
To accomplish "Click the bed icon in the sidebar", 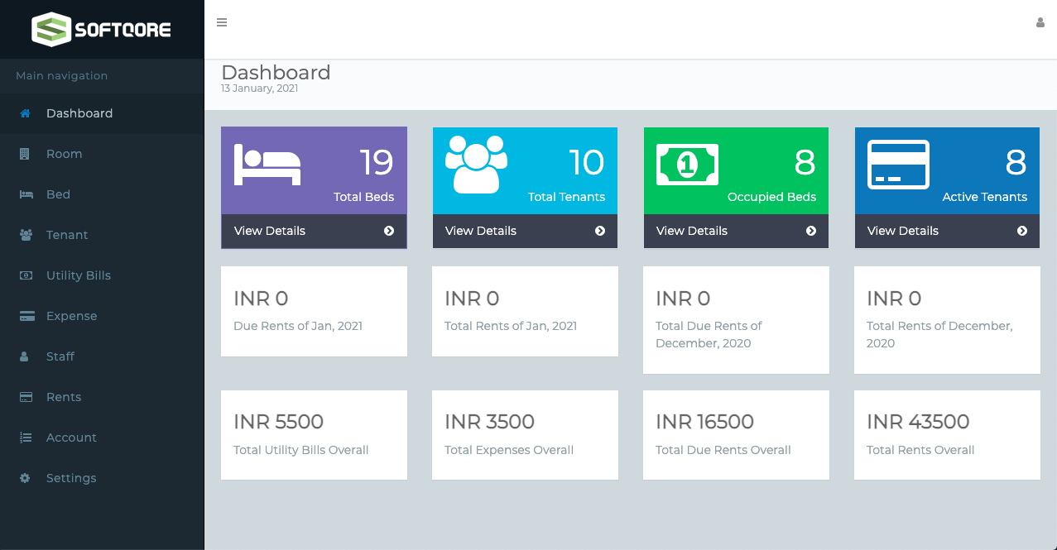I will tap(26, 194).
